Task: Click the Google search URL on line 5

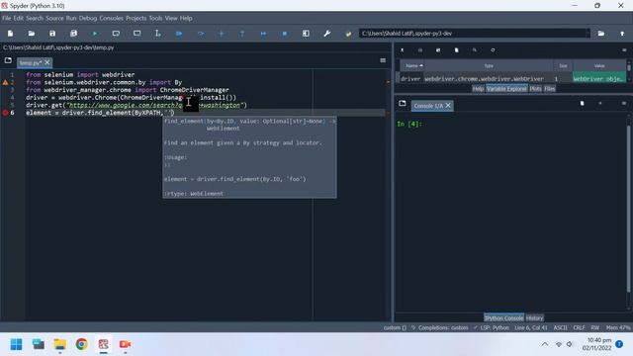Action: pyautogui.click(x=154, y=105)
